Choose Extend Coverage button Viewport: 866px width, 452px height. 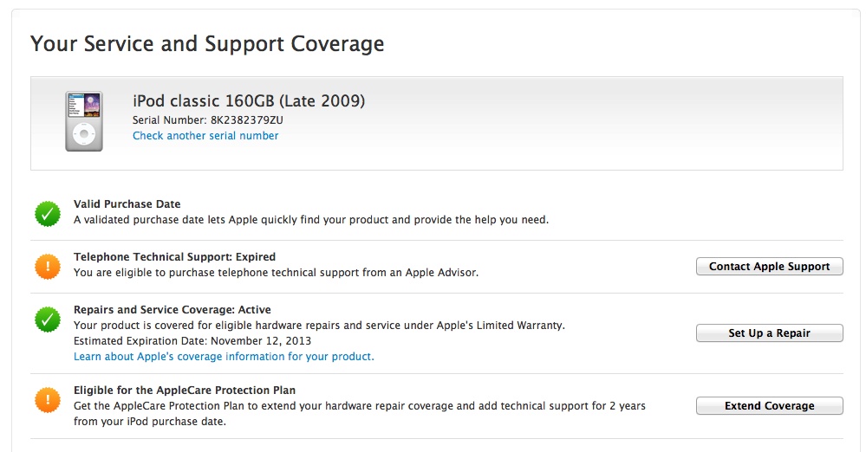(x=770, y=405)
